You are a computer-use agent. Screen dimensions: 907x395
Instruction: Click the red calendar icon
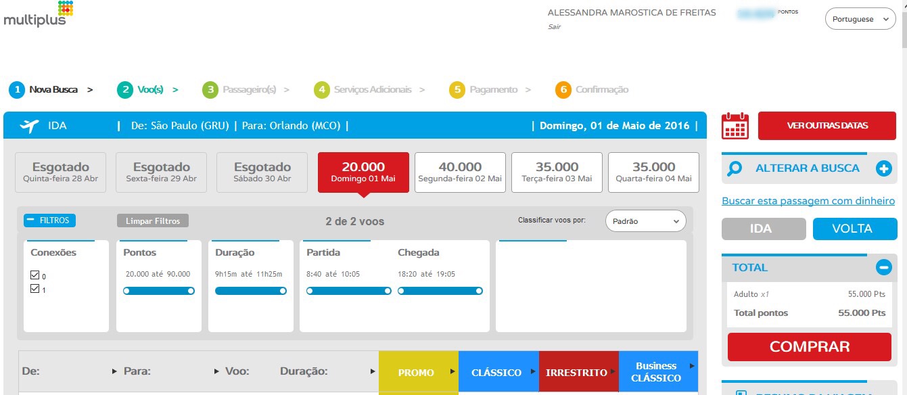[735, 126]
